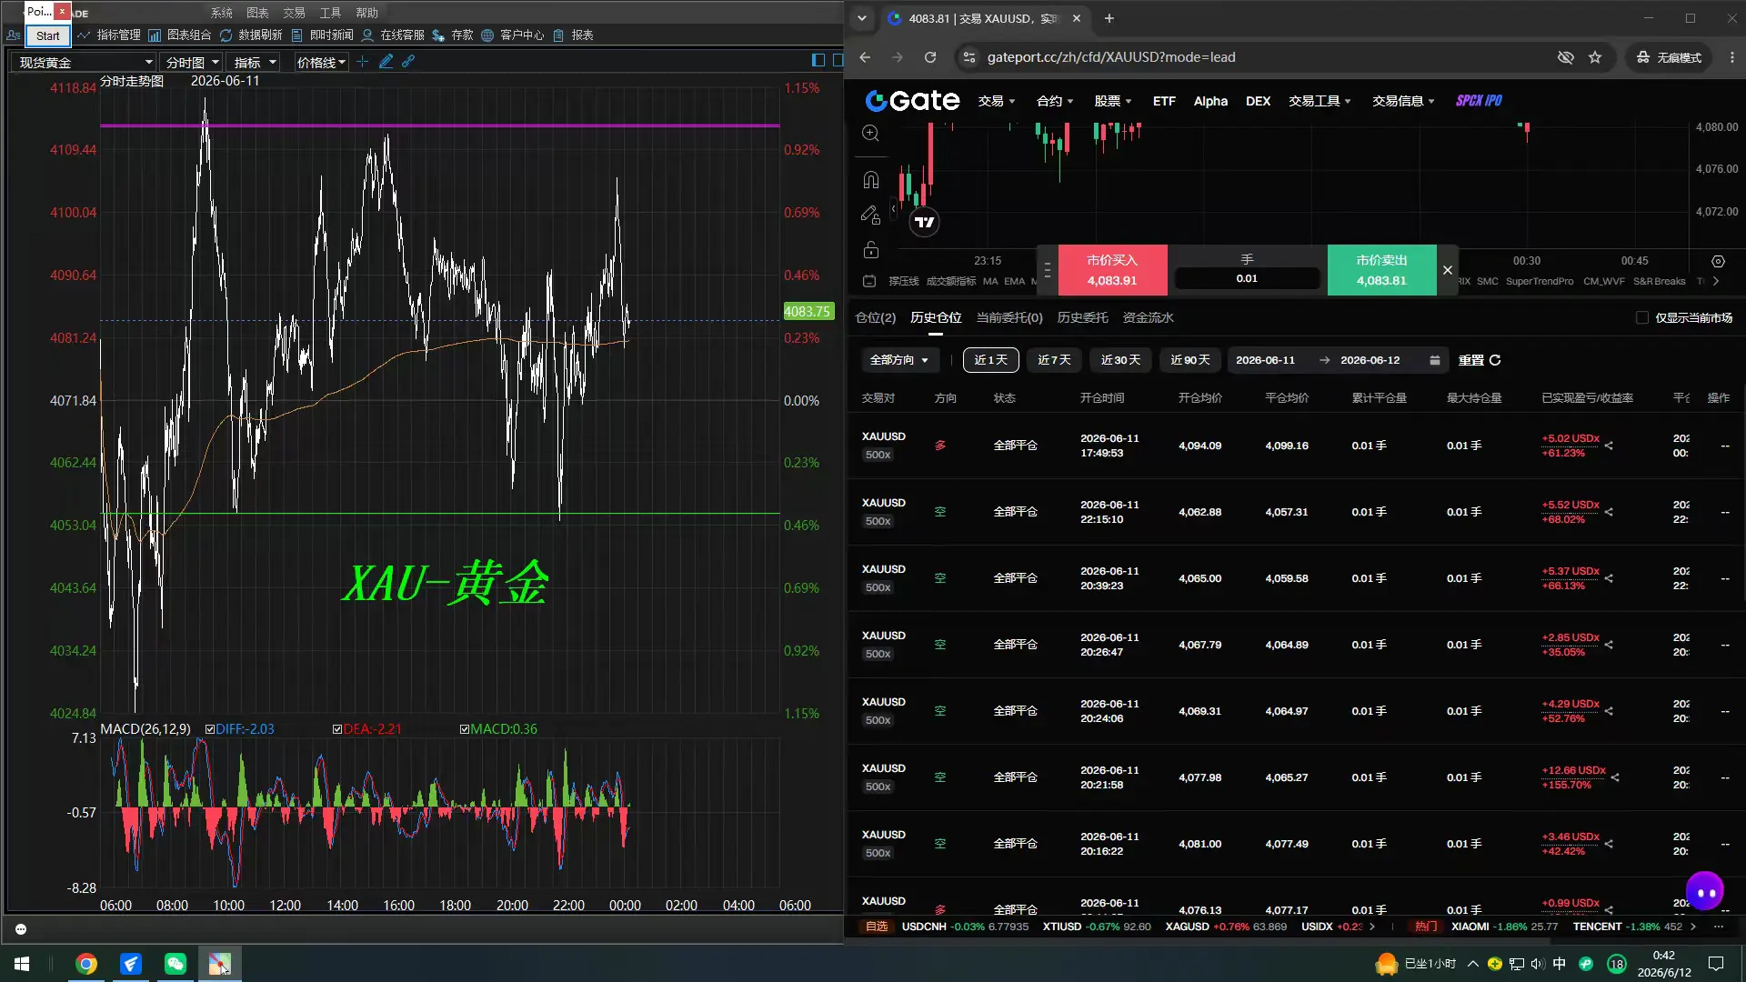The height and width of the screenshot is (982, 1746).
Task: Open the 帮助 menu
Action: 366,13
